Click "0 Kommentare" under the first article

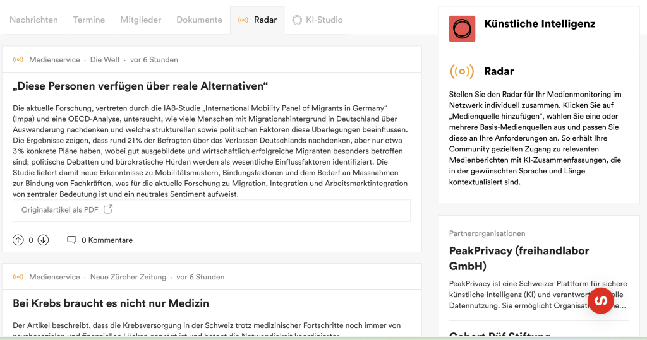coord(107,240)
